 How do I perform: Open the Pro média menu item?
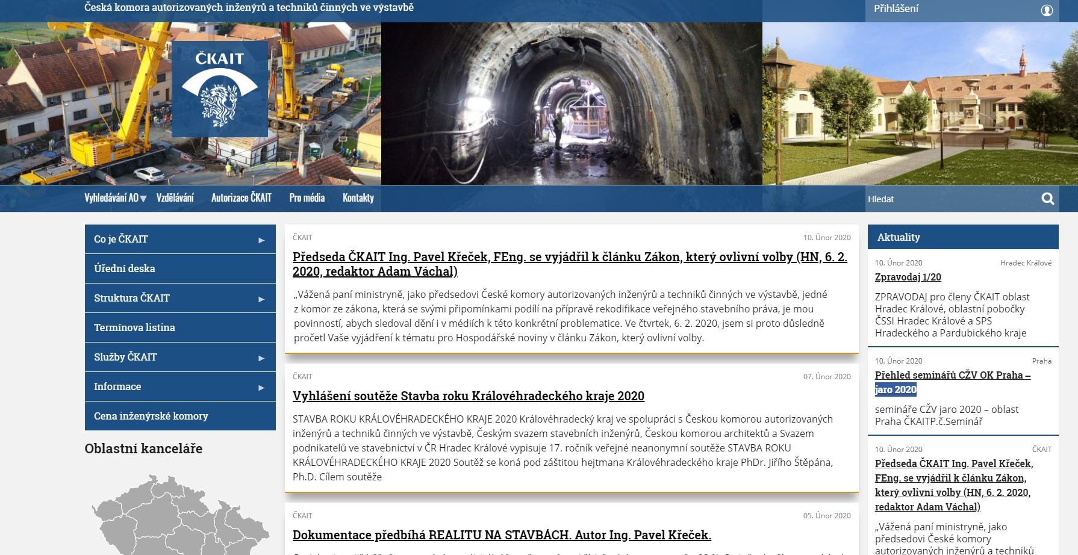point(307,197)
